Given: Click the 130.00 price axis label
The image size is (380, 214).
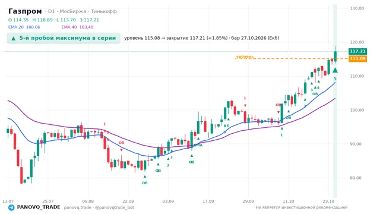Looking at the screenshot, I should pos(357,8).
